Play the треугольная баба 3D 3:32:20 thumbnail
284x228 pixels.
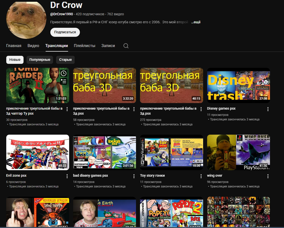(104, 85)
